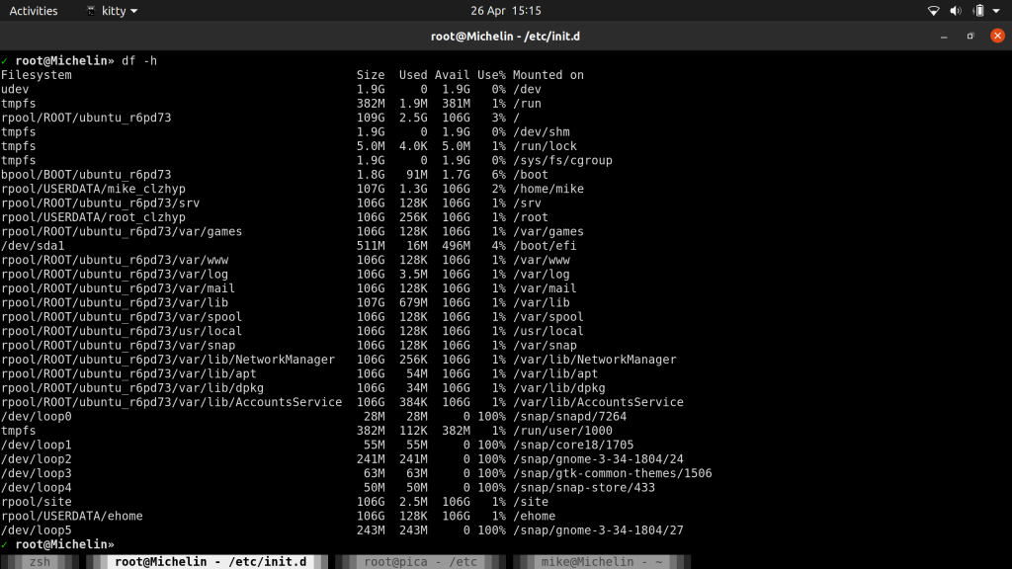Click the '/boot/efi' mount point

coord(545,245)
